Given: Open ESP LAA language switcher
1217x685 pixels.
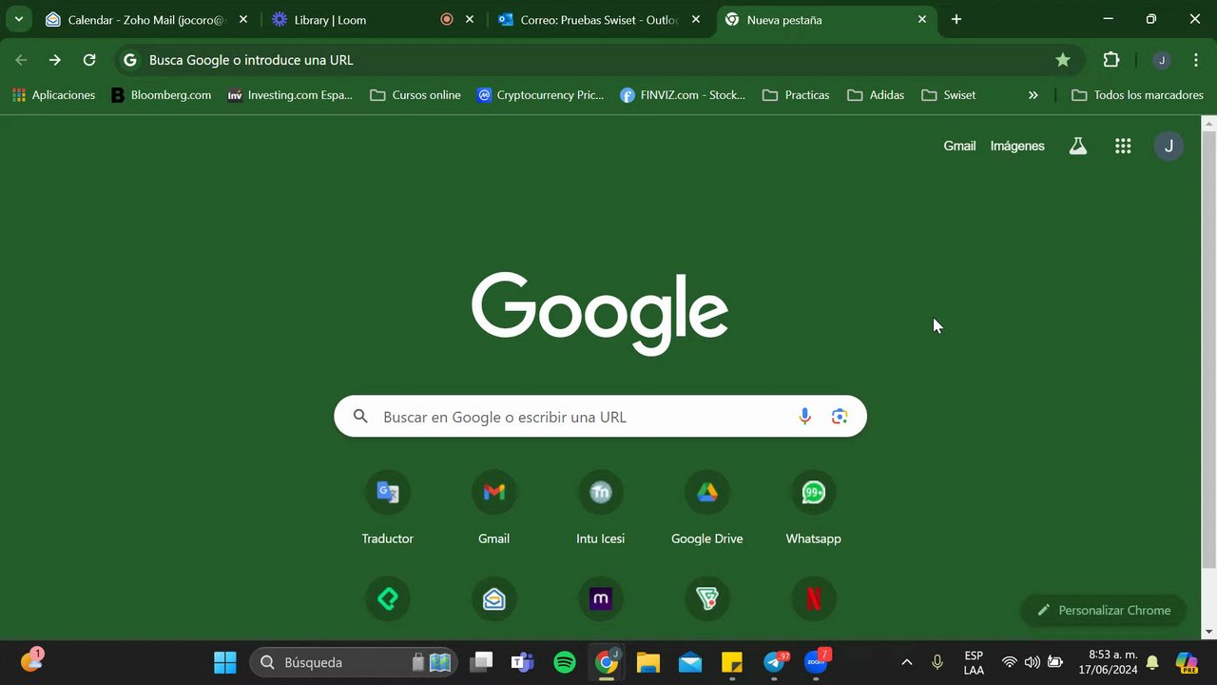Looking at the screenshot, I should tap(974, 662).
